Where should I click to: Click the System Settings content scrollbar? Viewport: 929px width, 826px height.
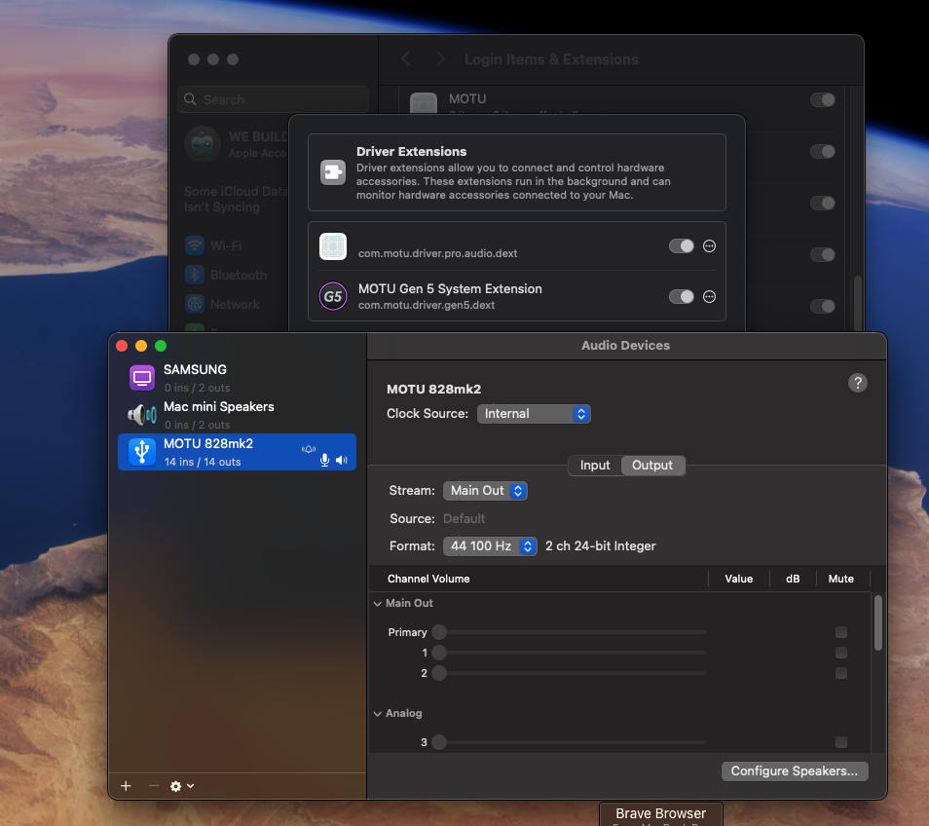coord(857,302)
